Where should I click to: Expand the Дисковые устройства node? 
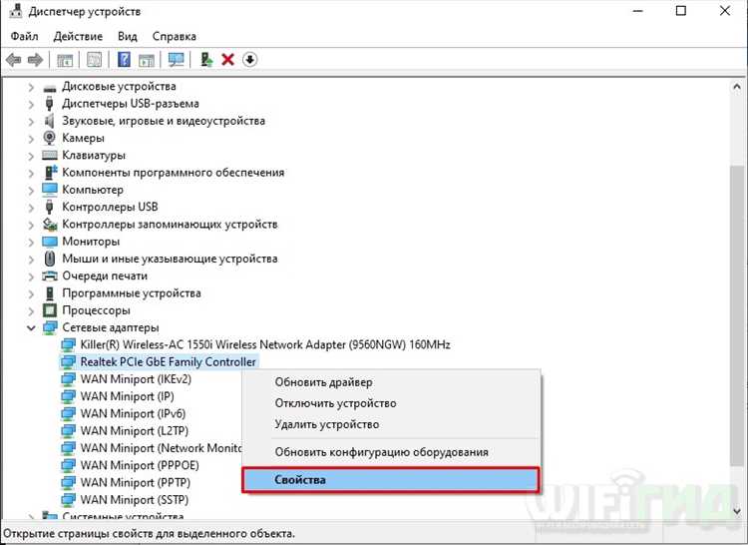click(31, 87)
